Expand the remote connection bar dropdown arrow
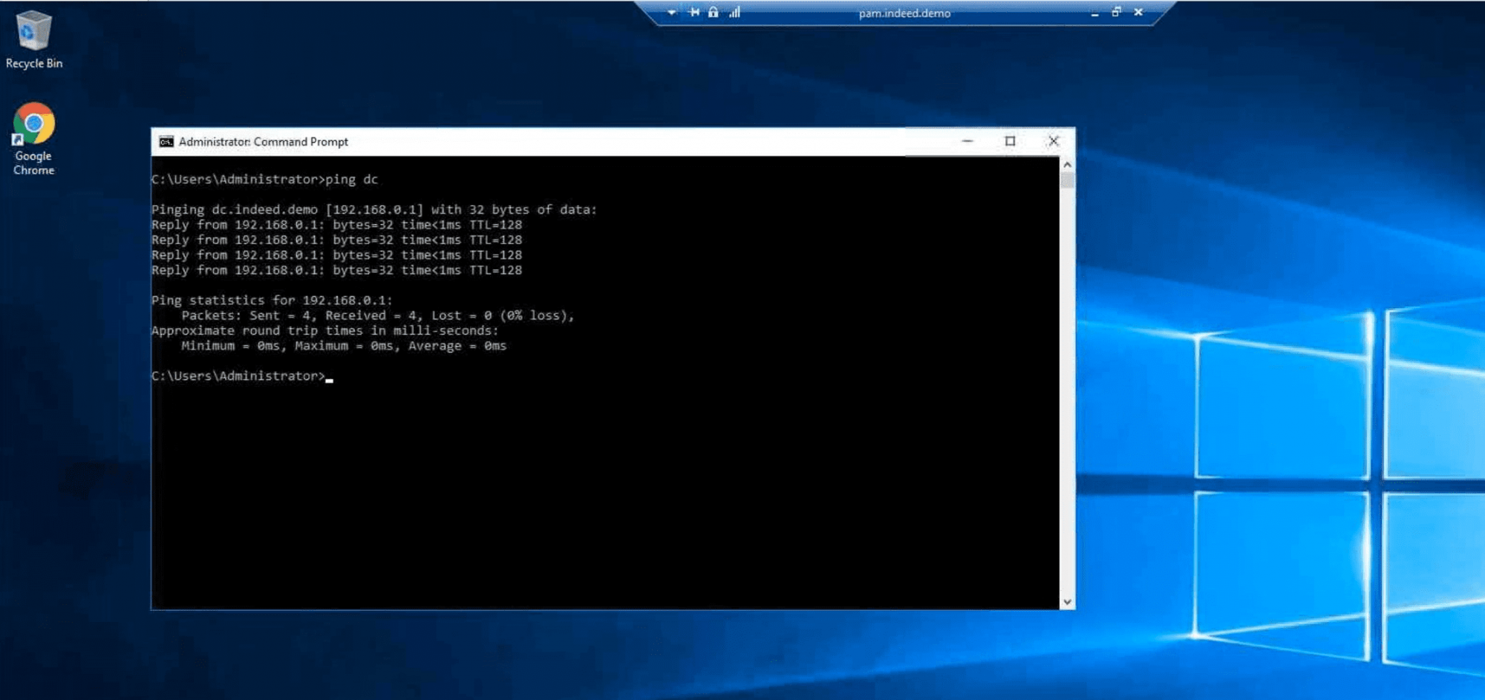 [671, 13]
